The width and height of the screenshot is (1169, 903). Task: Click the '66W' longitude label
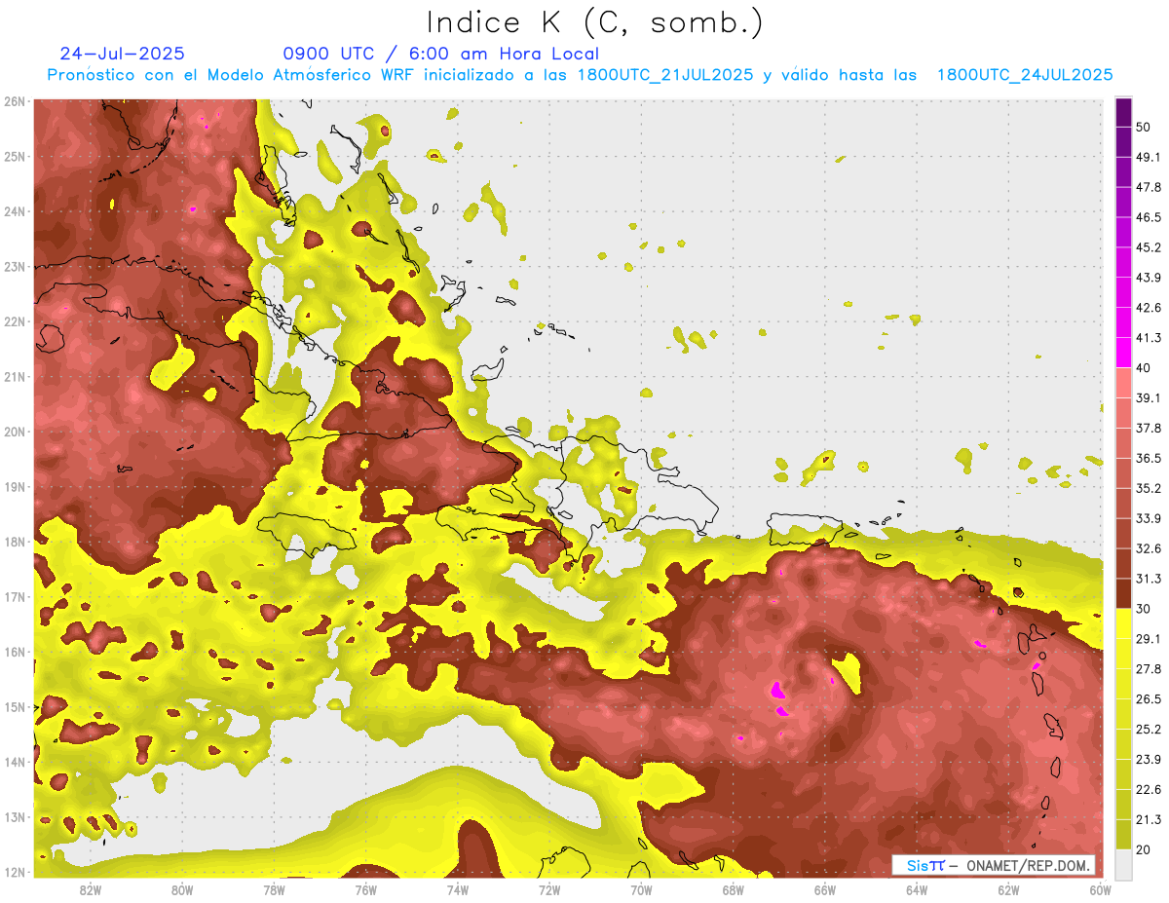(825, 889)
